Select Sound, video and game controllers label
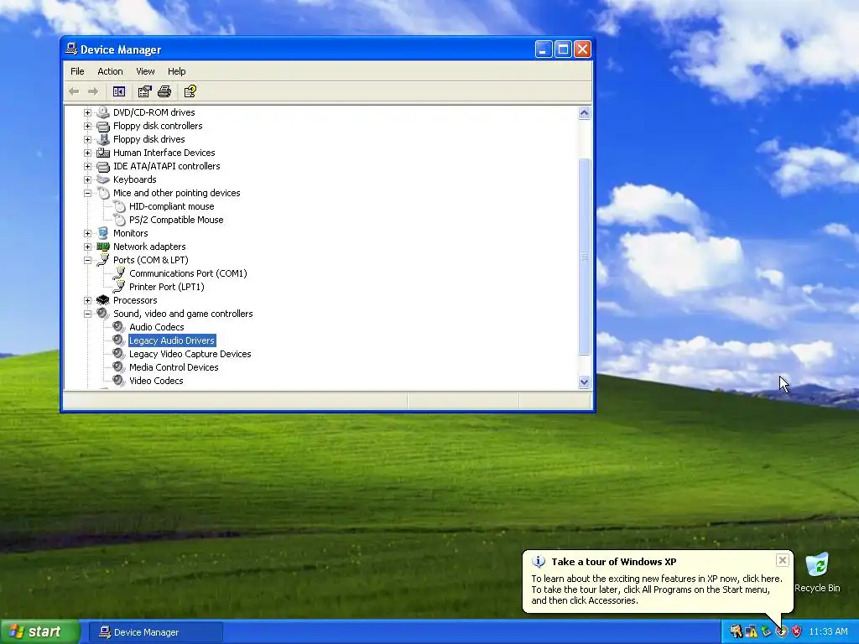Viewport: 859px width, 644px height. (183, 314)
